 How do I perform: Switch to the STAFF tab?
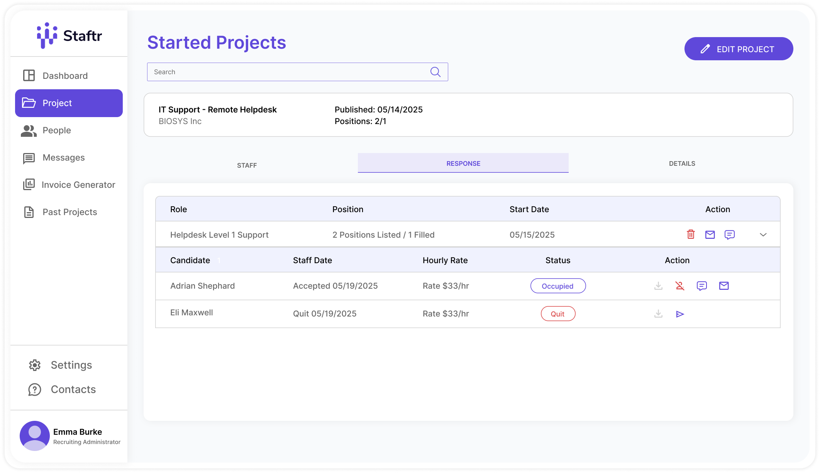(247, 165)
